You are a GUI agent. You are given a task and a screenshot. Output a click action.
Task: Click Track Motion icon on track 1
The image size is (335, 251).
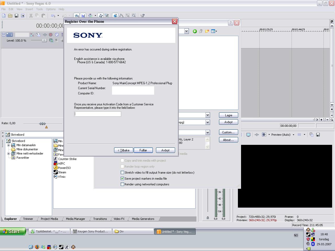[x=38, y=35]
